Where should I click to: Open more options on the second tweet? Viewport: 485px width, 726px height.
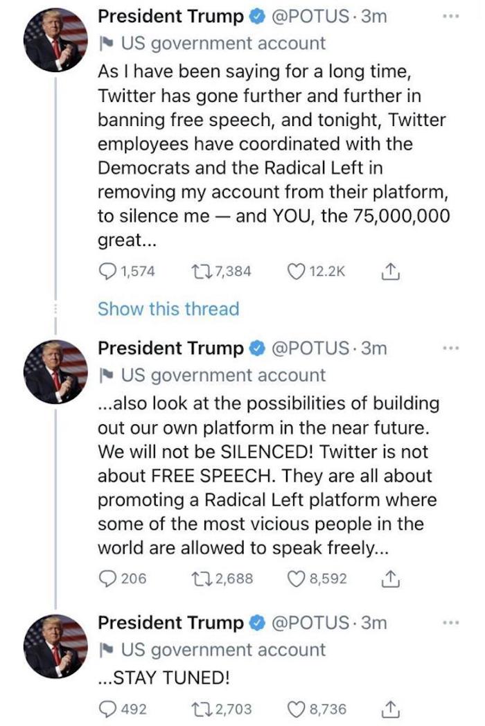point(452,347)
